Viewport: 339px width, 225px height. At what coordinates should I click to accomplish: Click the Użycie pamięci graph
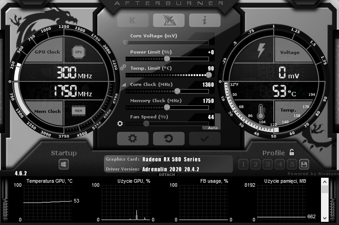(x=281, y=202)
